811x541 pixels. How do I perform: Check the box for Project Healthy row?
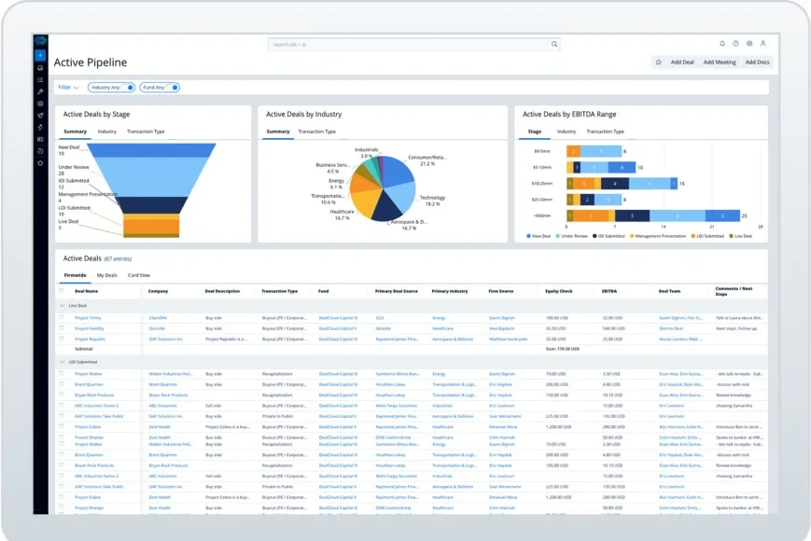[62, 328]
